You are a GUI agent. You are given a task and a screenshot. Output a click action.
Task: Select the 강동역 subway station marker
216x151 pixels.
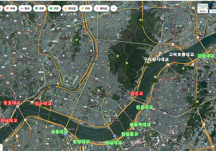(x=165, y=113)
